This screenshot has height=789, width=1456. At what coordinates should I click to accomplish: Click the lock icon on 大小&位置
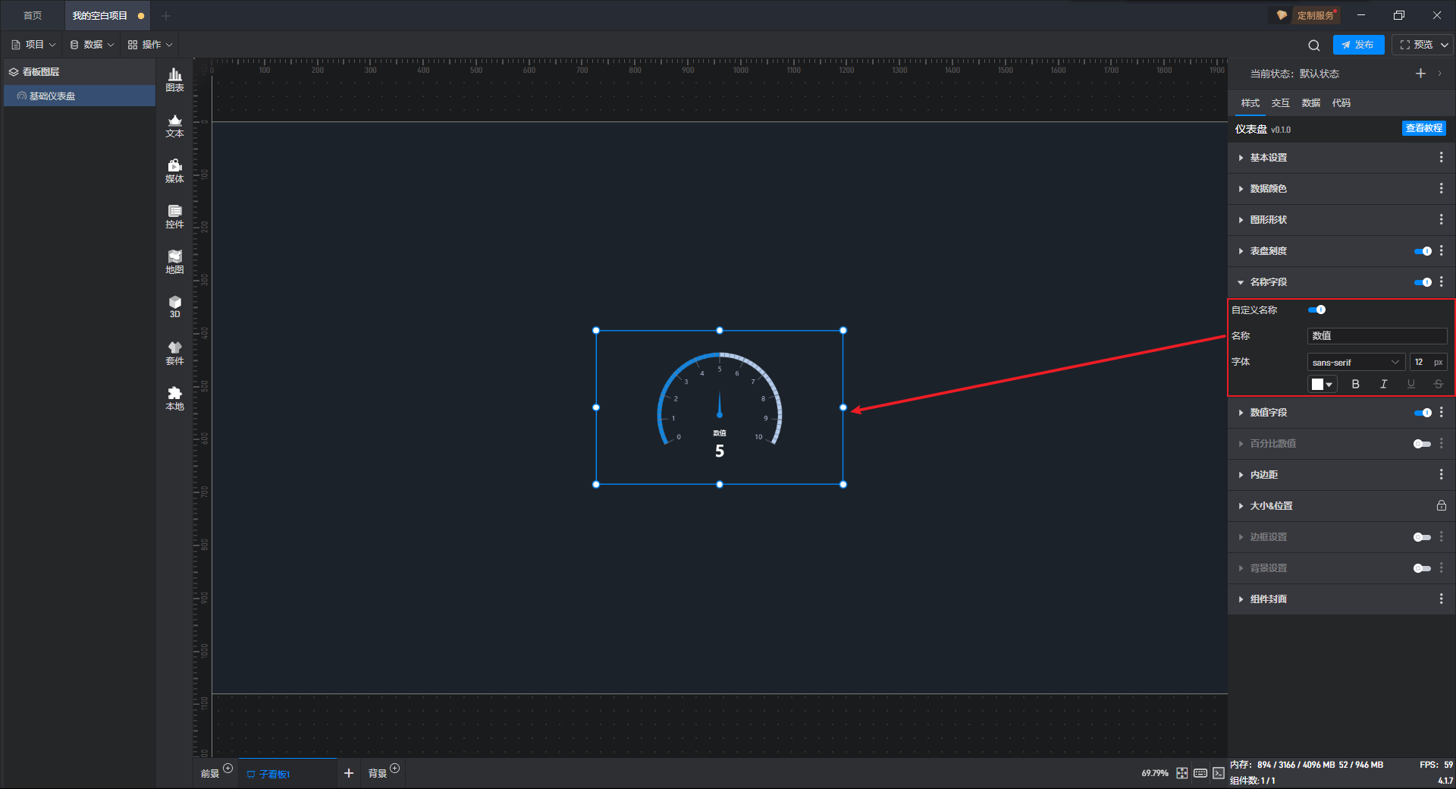(x=1441, y=505)
